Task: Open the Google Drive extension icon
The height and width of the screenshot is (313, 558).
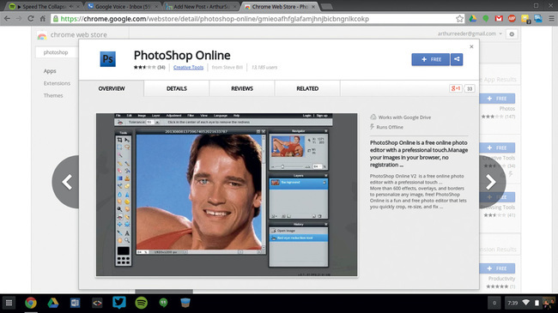Action: [x=473, y=19]
